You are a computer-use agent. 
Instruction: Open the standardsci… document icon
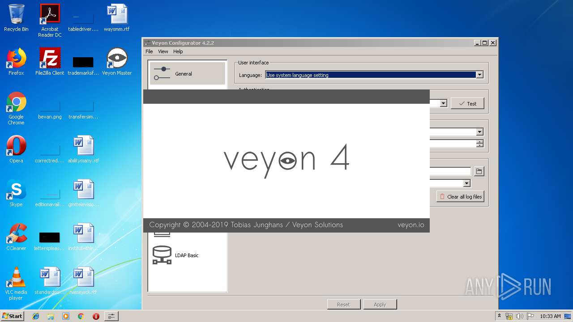50,281
